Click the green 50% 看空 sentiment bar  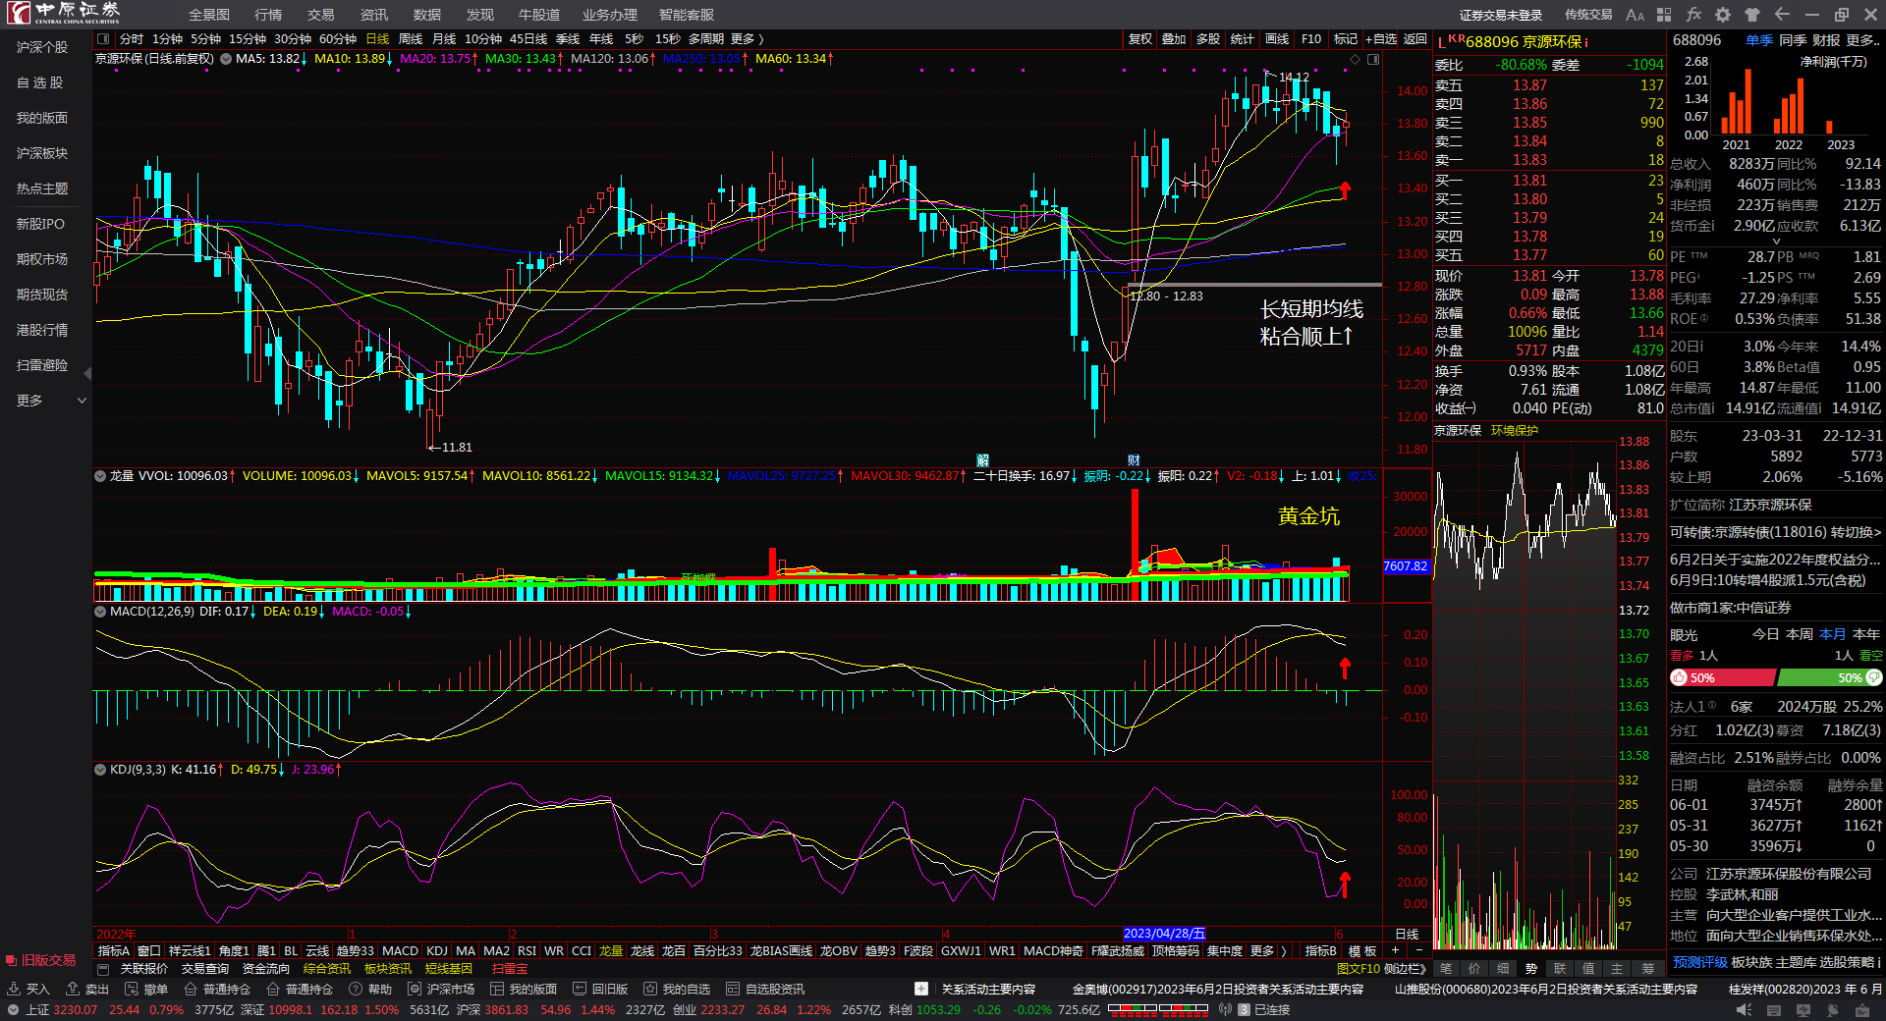[1830, 677]
